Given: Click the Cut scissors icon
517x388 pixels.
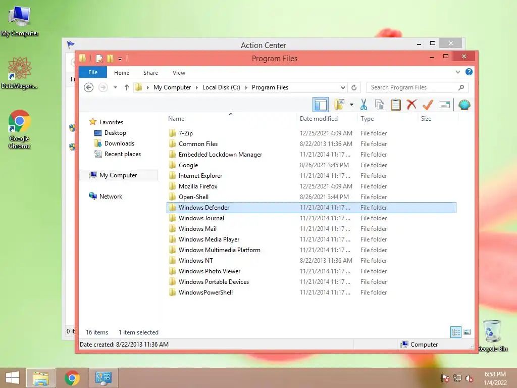Looking at the screenshot, I should [x=364, y=105].
